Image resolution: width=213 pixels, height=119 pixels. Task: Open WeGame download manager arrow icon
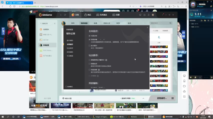[149, 15]
